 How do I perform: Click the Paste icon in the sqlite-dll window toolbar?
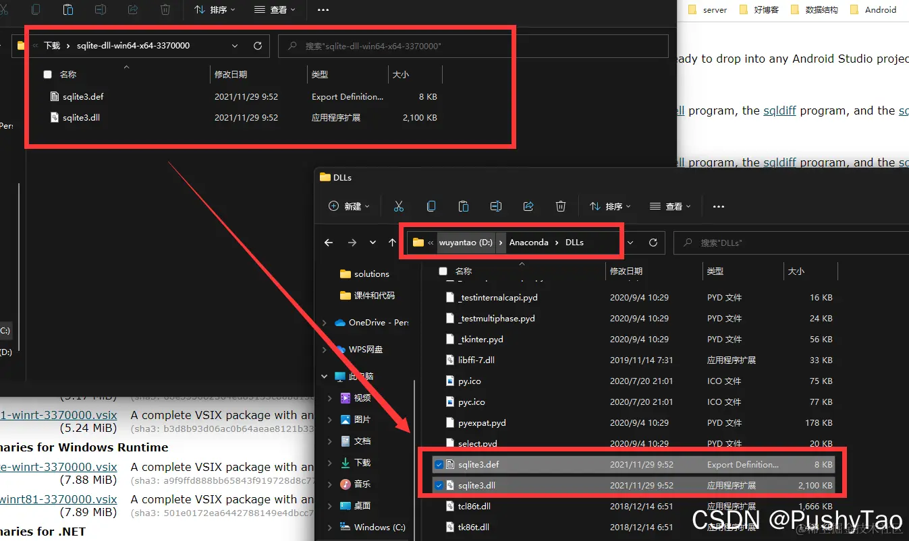pos(68,9)
